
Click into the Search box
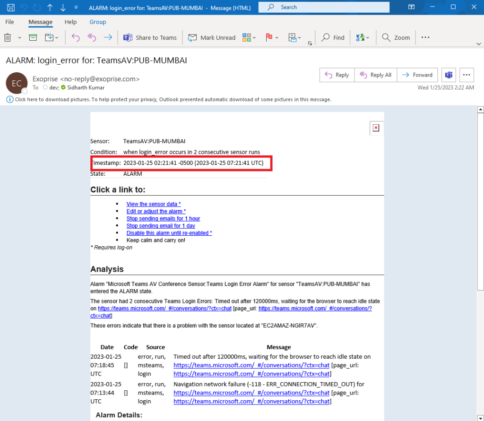tap(324, 7)
